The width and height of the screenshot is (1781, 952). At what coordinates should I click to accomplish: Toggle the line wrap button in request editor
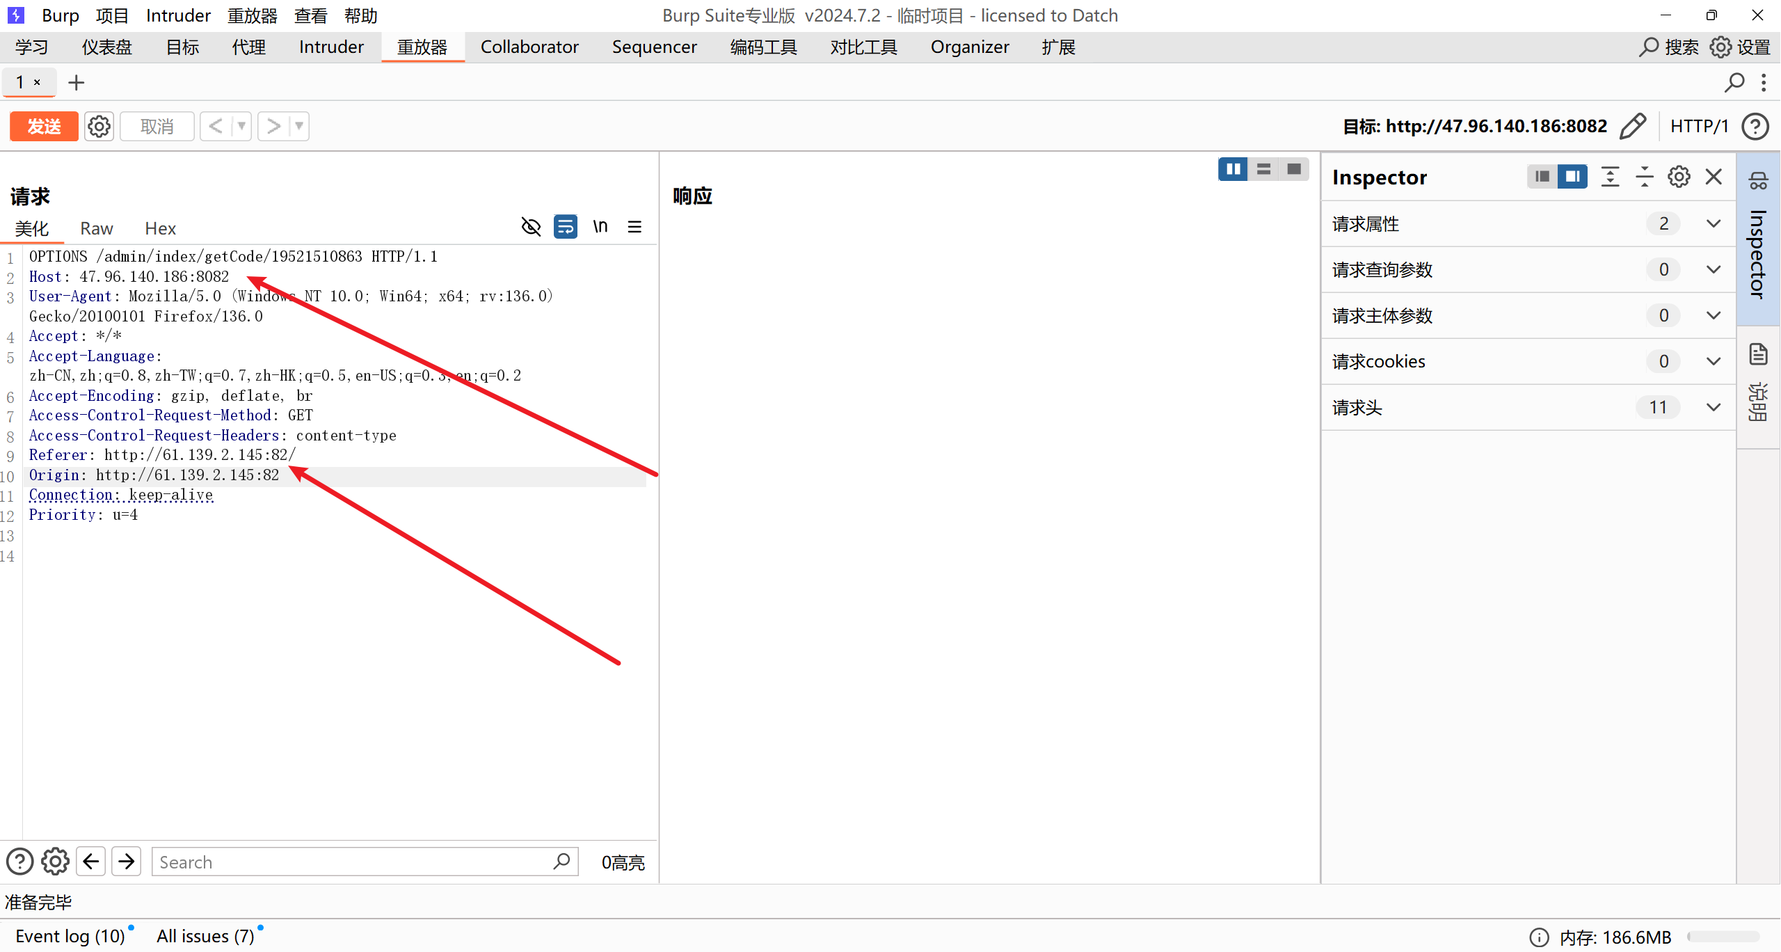pyautogui.click(x=565, y=227)
